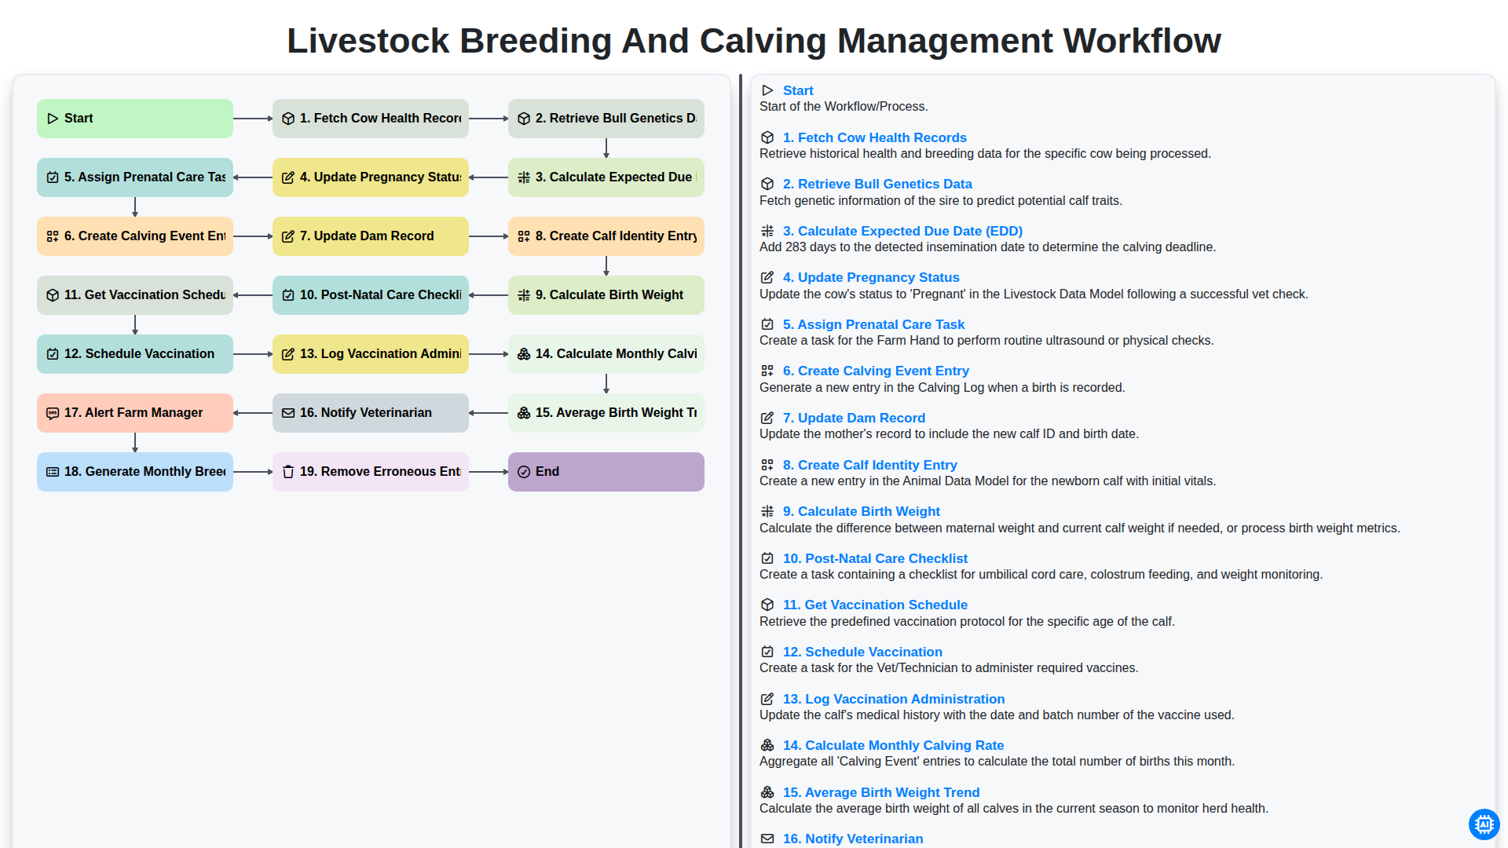The height and width of the screenshot is (848, 1508).
Task: Click the play icon in the Start node
Action: [x=53, y=119]
